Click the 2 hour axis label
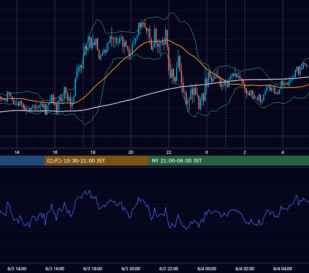The height and width of the screenshot is (273, 309). click(245, 152)
